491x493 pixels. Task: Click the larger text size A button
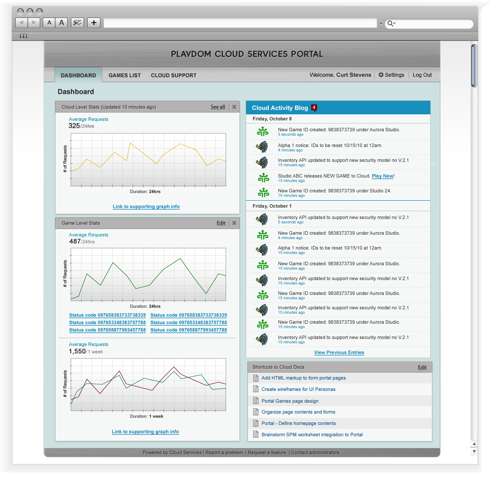(62, 23)
